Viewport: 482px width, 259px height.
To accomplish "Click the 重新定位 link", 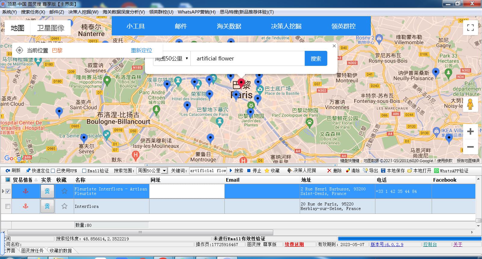I will point(142,50).
